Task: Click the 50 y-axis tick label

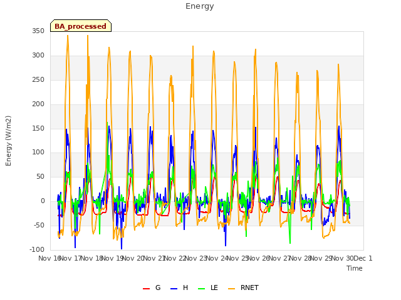Action: click(x=40, y=176)
